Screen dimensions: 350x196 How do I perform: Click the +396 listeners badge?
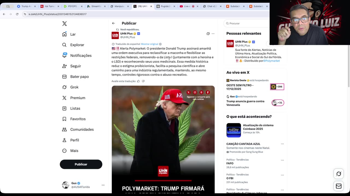[277, 87]
